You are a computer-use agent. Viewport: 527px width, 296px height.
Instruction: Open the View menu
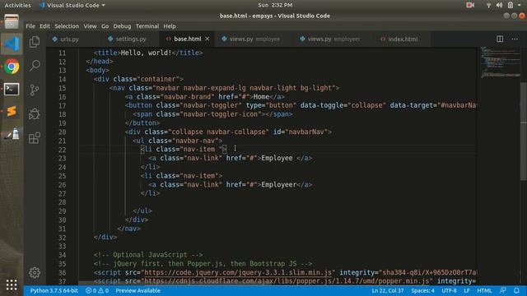(90, 26)
